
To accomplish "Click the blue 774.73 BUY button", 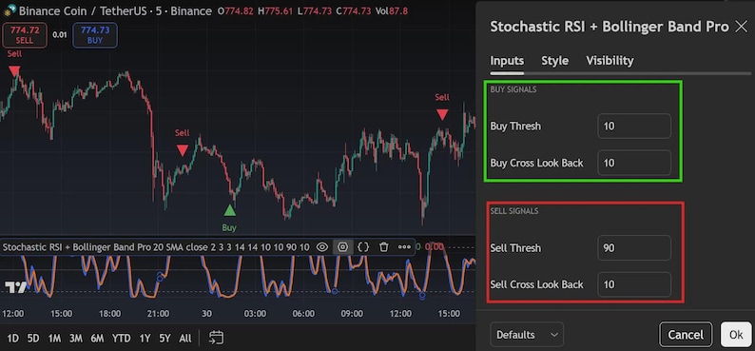I will pyautogui.click(x=95, y=35).
